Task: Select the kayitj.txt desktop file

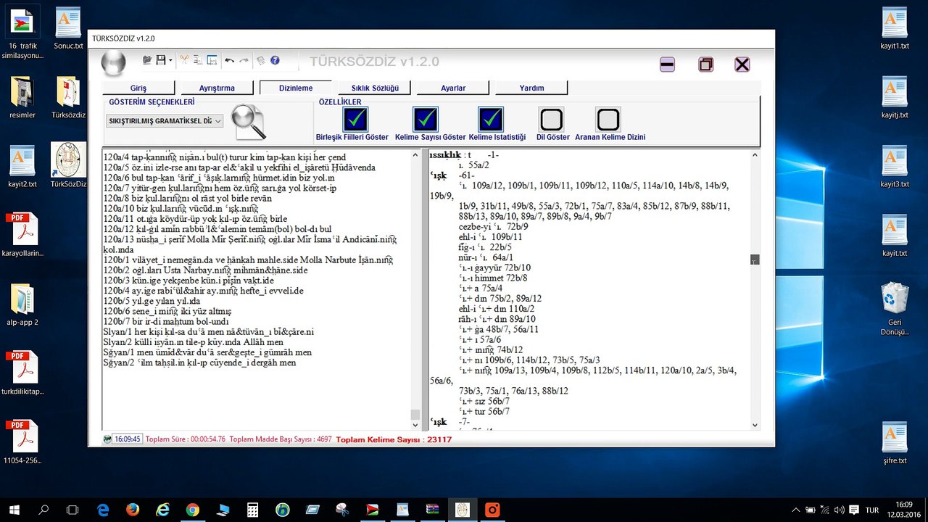Action: [x=895, y=98]
